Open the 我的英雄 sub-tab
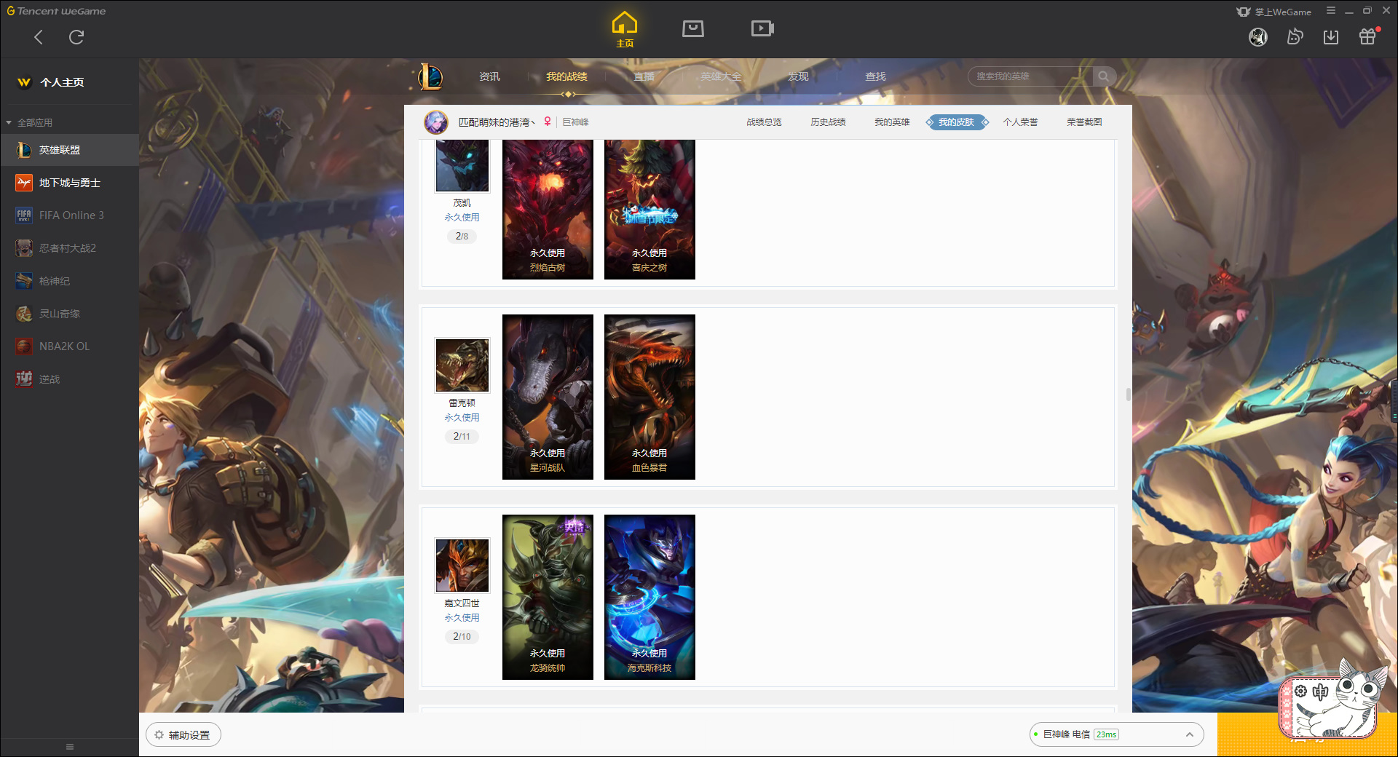This screenshot has width=1398, height=757. 892,122
